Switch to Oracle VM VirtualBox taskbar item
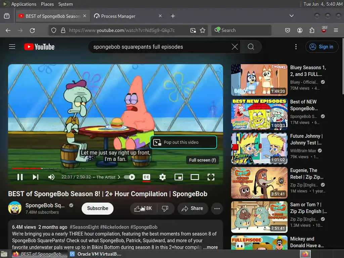344x258 pixels. (95, 254)
